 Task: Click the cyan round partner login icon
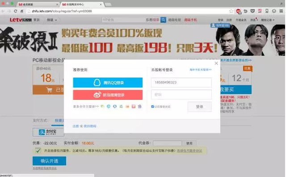pos(109,107)
